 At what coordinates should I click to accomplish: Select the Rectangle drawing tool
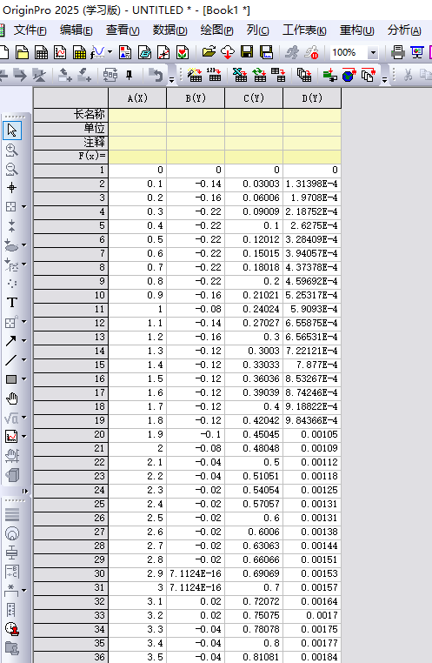pos(11,379)
